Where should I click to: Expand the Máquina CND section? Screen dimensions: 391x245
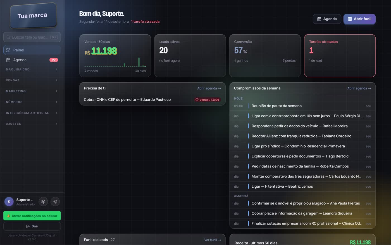pyautogui.click(x=32, y=69)
